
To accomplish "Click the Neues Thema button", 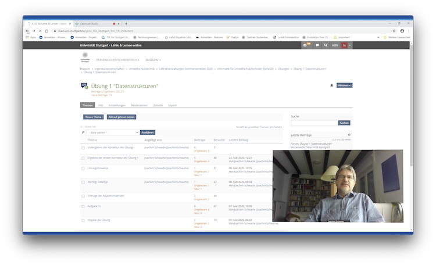I will (x=93, y=117).
